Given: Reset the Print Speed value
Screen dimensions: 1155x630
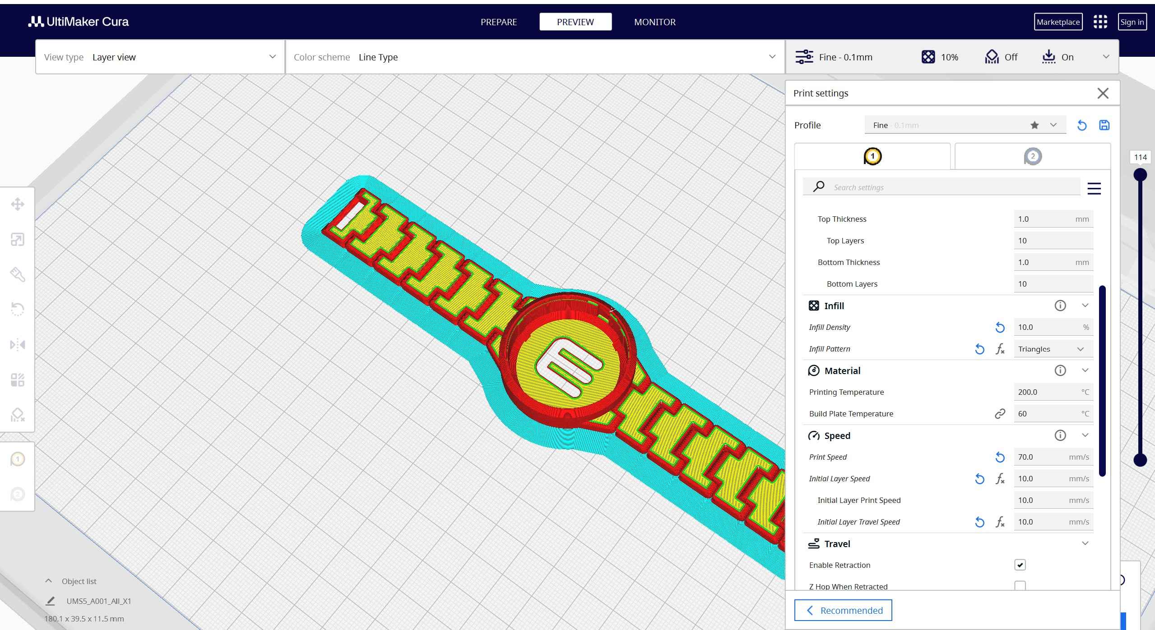Looking at the screenshot, I should pos(1000,457).
